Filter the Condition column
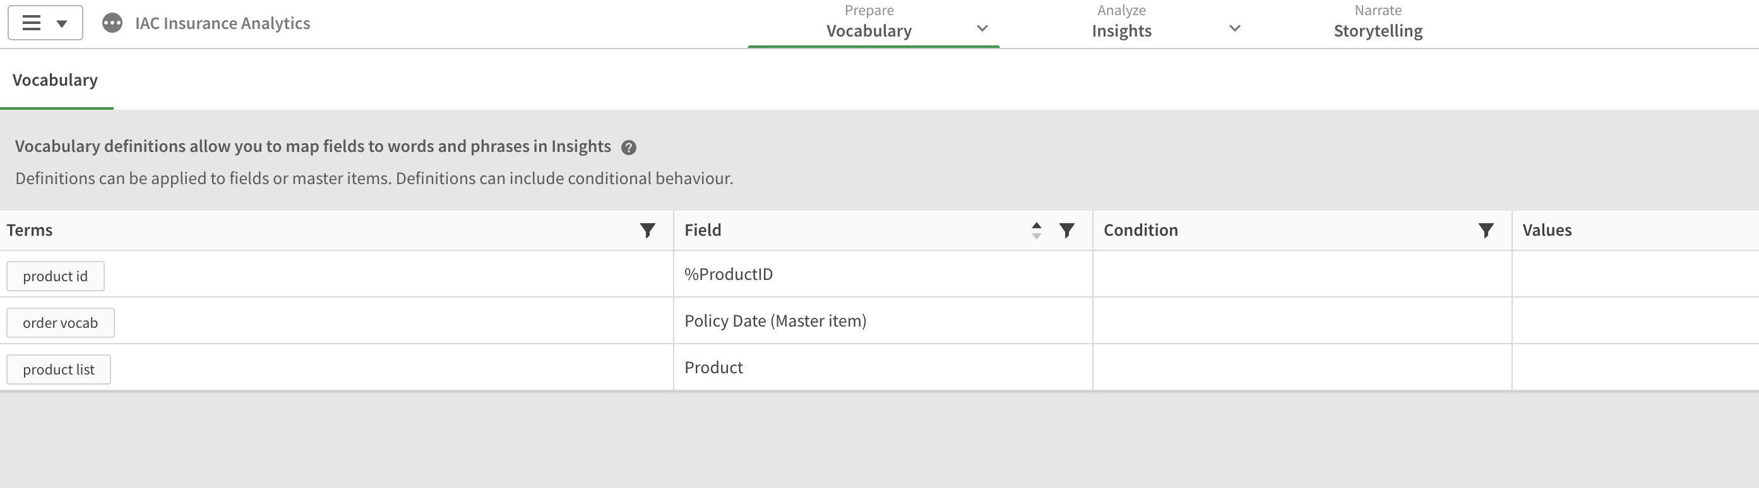 tap(1486, 230)
